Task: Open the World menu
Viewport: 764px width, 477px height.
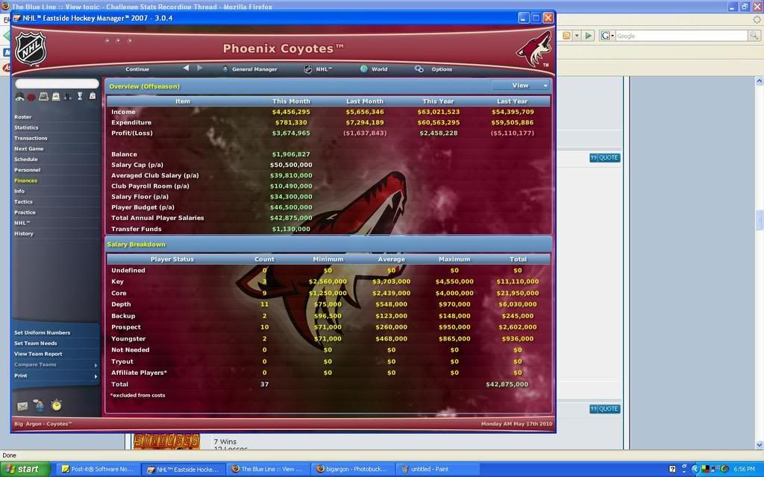Action: click(x=375, y=69)
